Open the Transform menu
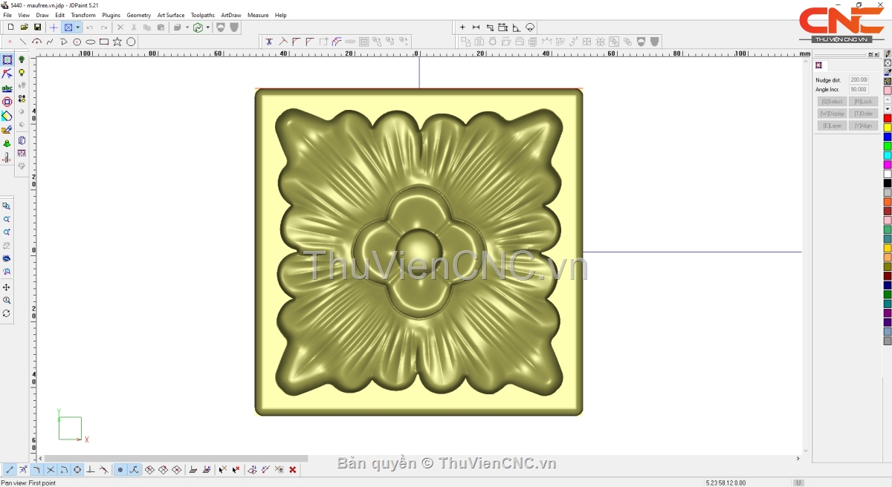892x487 pixels. coord(83,15)
